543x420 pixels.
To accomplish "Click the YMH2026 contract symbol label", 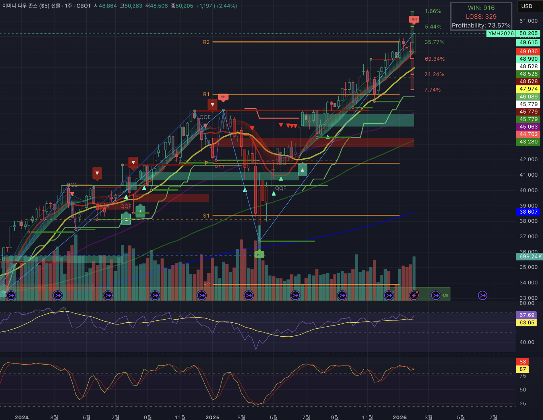I will click(501, 34).
